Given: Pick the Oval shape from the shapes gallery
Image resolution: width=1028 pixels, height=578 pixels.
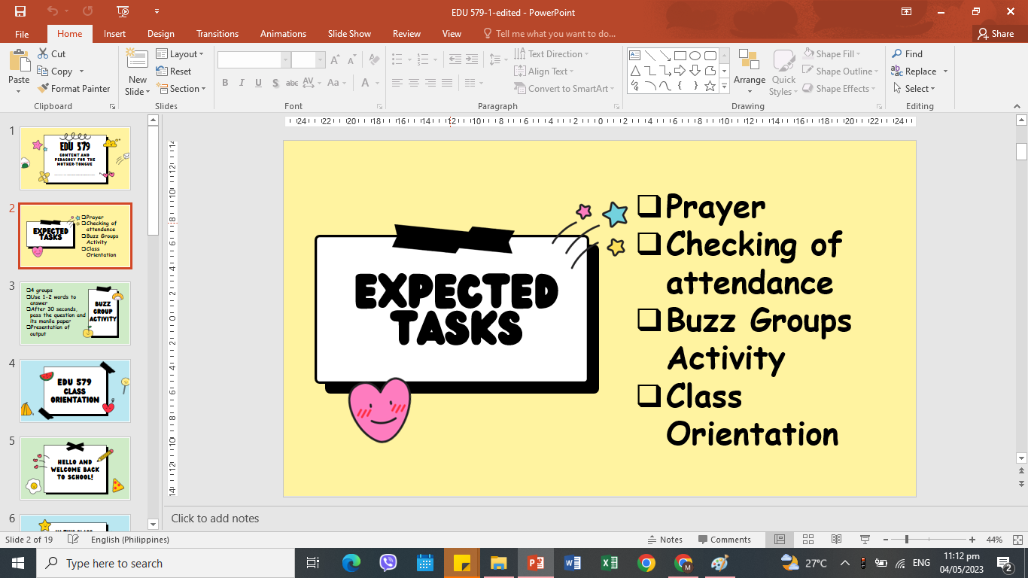Looking at the screenshot, I should [x=695, y=56].
